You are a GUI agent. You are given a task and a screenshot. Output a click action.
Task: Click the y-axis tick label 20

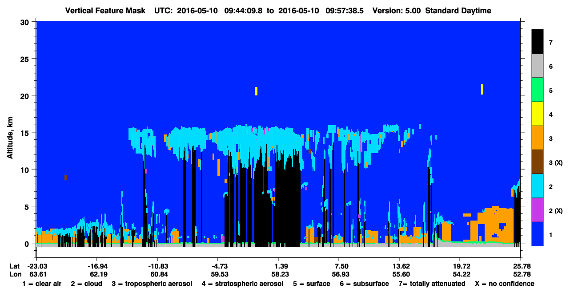click(26, 95)
